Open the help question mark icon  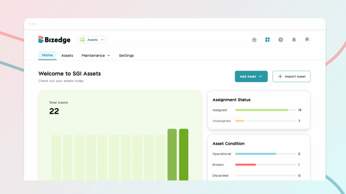point(280,40)
